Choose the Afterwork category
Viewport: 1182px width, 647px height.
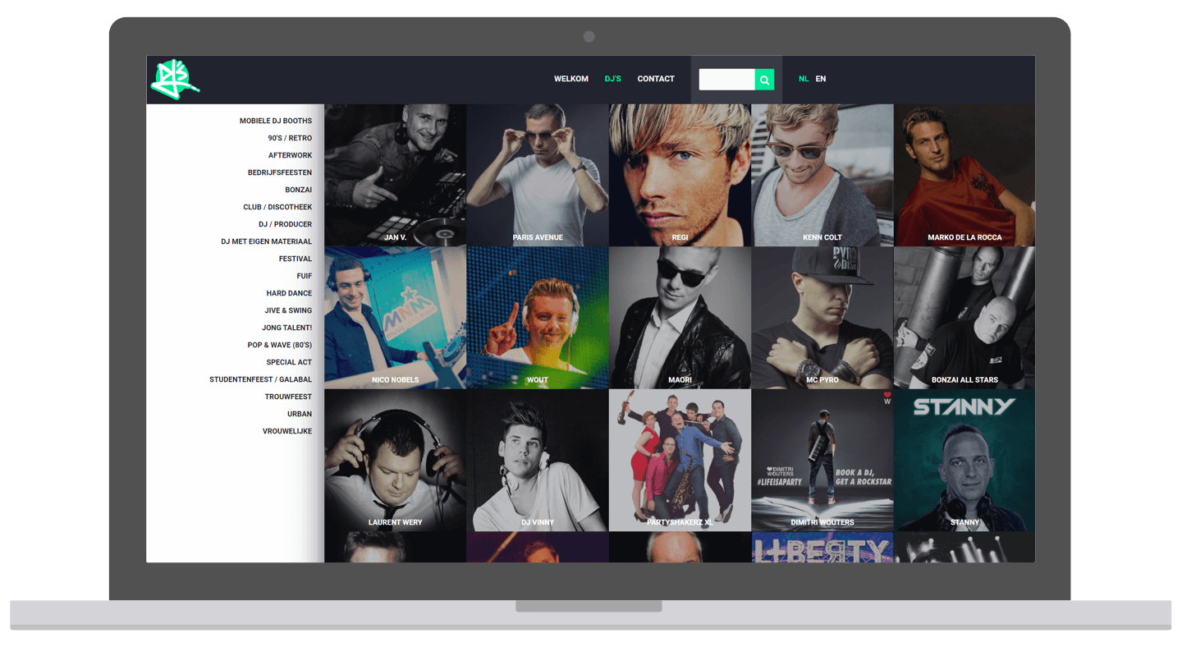point(290,155)
